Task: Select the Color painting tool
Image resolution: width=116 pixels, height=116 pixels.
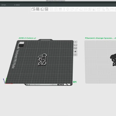Action: tap(108, 9)
